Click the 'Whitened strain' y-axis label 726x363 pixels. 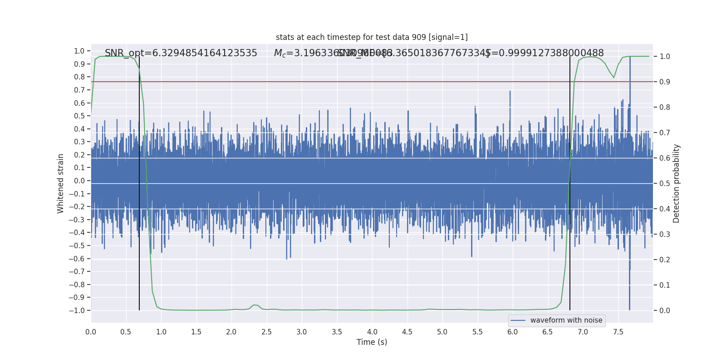(60, 183)
